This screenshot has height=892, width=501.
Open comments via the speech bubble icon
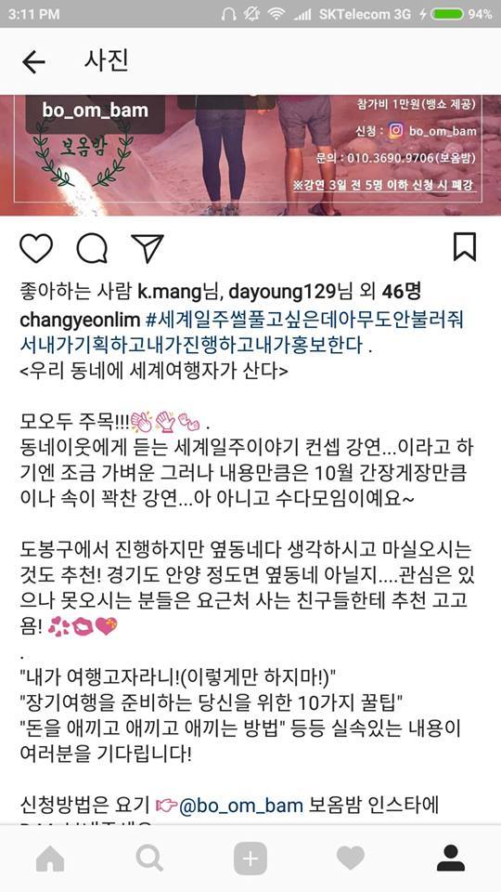coord(92,249)
